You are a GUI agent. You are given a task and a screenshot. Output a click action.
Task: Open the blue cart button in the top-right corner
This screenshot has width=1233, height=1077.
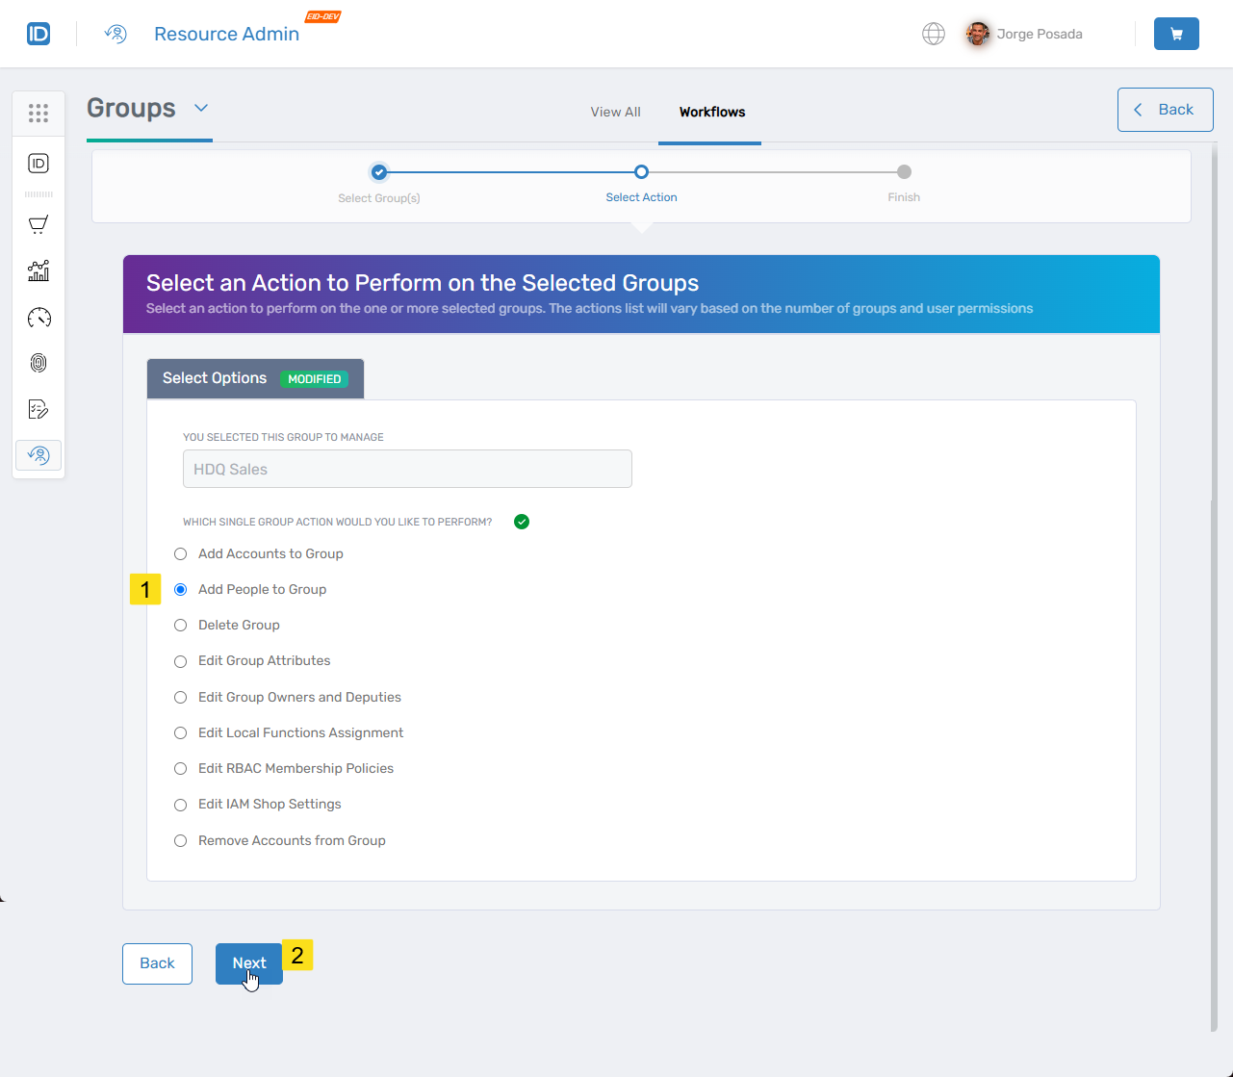pos(1176,33)
